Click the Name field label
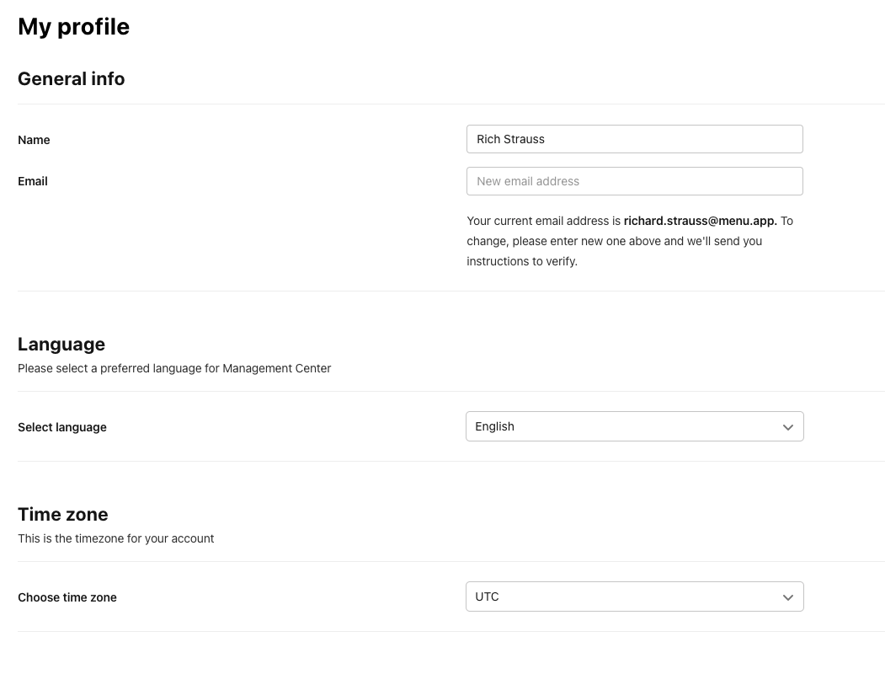This screenshot has height=674, width=885. click(34, 140)
